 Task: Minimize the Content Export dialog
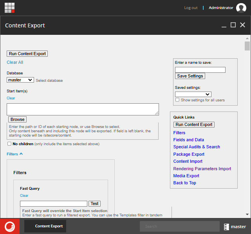(x=224, y=25)
